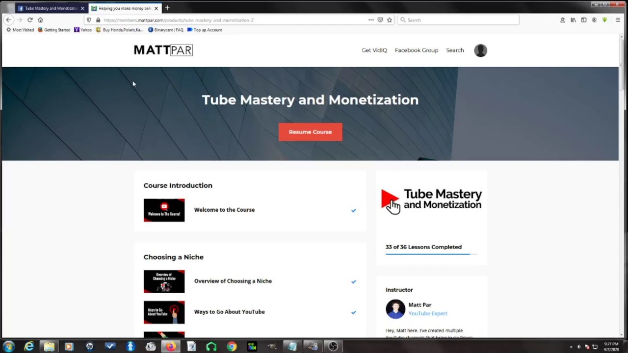
Task: Reload the current page
Action: point(30,20)
